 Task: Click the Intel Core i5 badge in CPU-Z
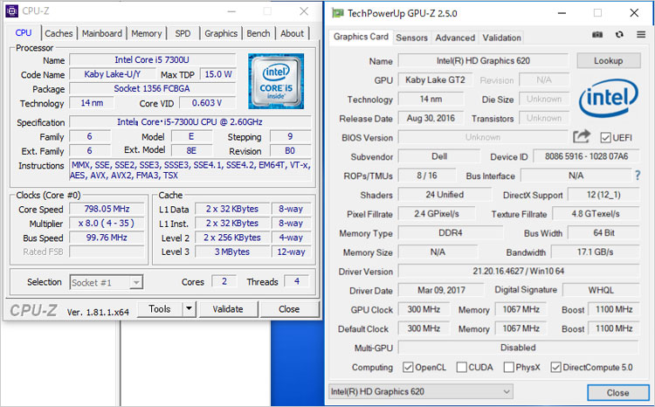pos(276,81)
